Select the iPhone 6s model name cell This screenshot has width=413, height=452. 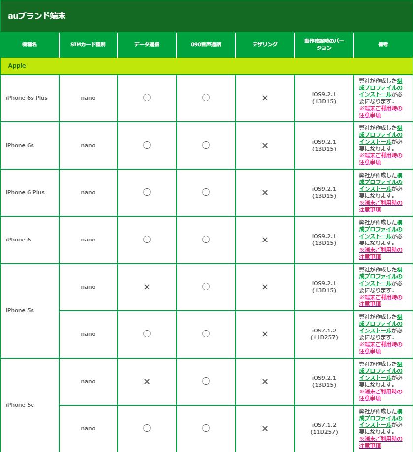[30, 145]
